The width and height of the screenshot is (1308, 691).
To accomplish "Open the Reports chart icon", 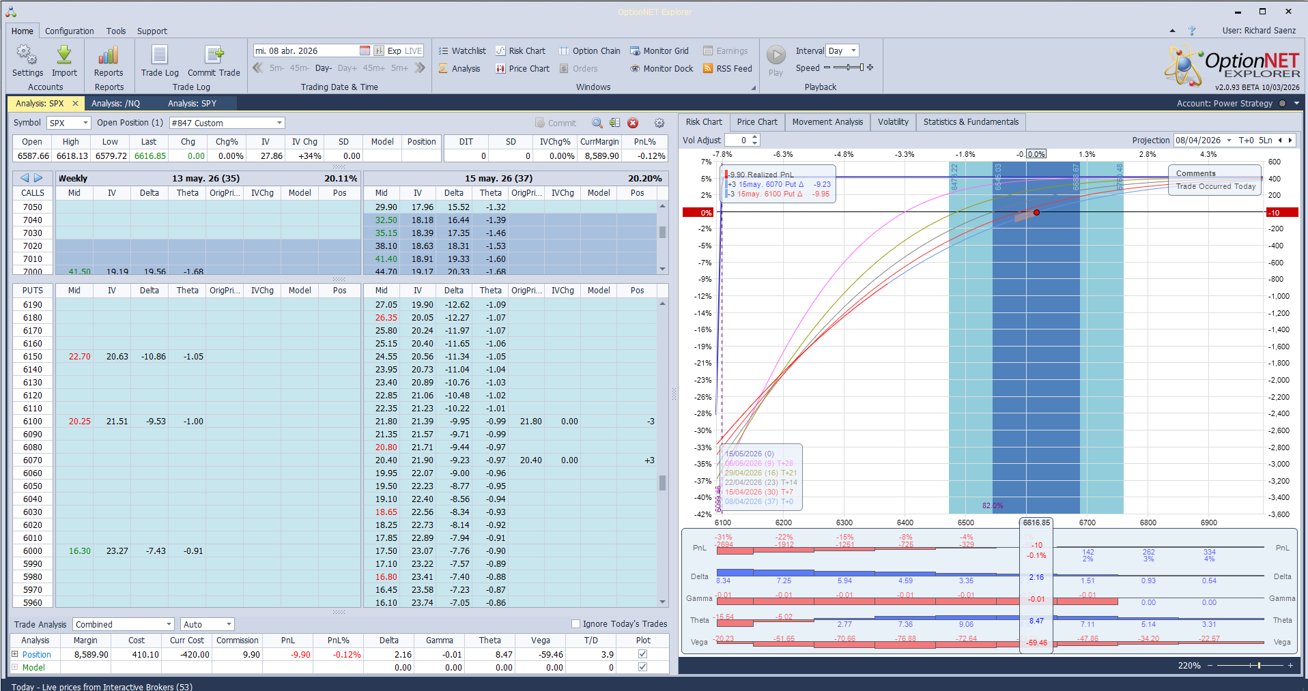I will point(109,56).
